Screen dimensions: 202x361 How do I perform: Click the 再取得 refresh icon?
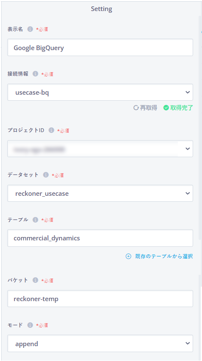pyautogui.click(x=136, y=107)
